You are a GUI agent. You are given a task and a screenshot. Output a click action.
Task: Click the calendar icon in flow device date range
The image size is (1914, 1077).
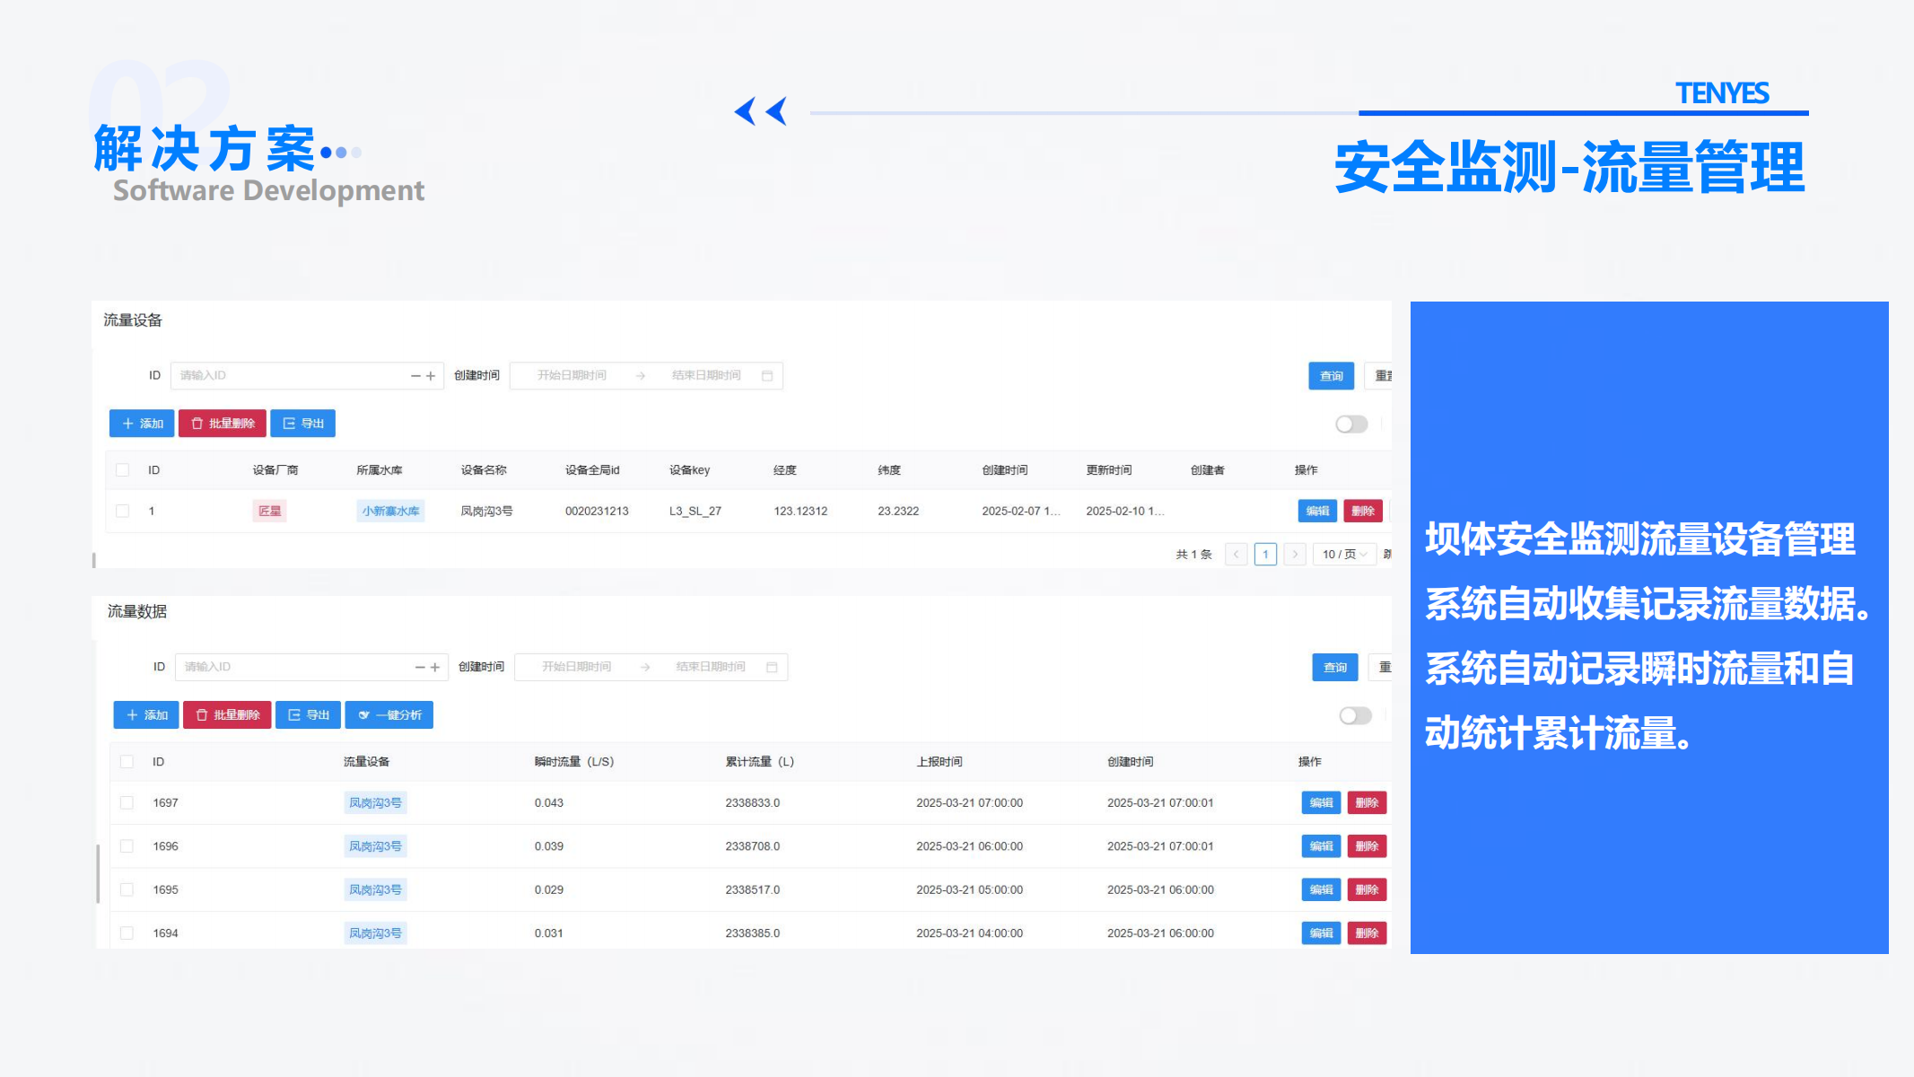click(x=767, y=376)
